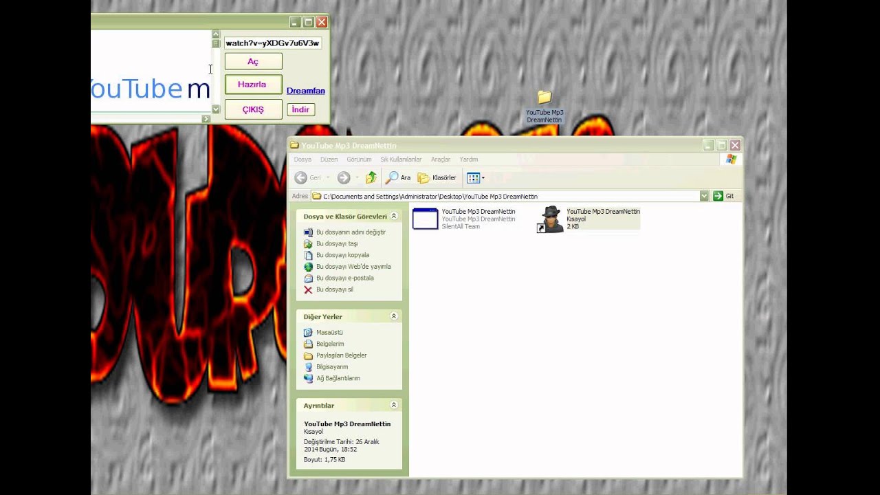The image size is (880, 495).
Task: Collapse the Diğer Yerler panel
Action: [394, 316]
